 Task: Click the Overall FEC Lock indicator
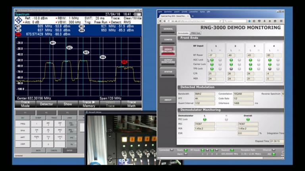pos(248,119)
